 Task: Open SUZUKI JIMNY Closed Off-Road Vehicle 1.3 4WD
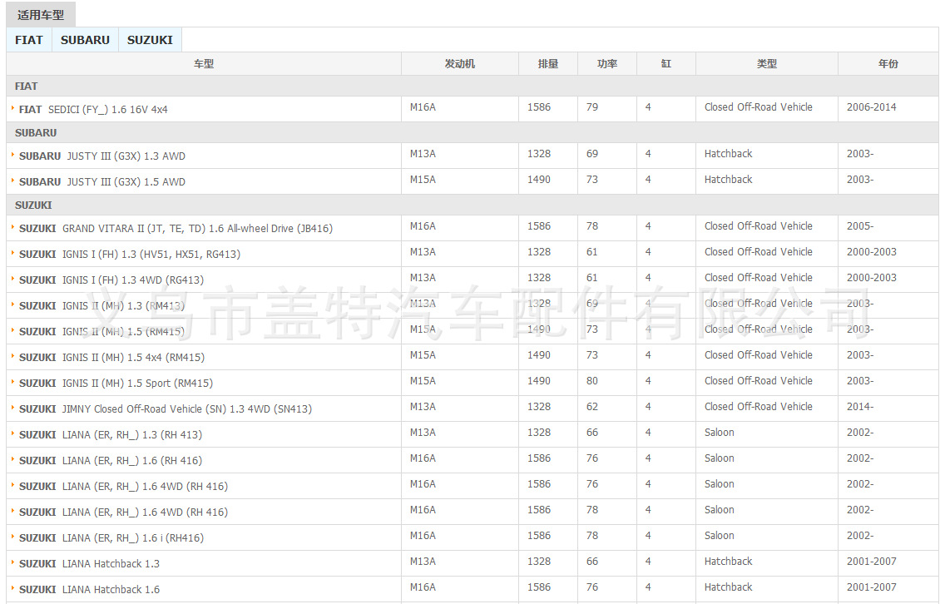pos(166,409)
